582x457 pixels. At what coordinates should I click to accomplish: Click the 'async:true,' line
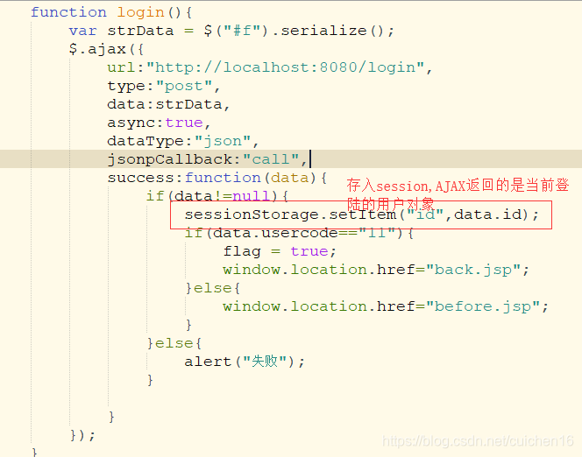click(159, 123)
